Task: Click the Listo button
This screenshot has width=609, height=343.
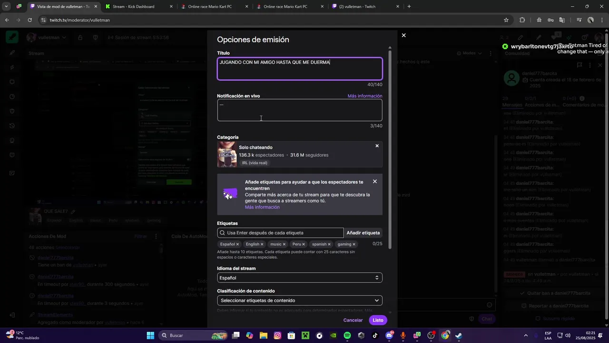Action: (378, 320)
